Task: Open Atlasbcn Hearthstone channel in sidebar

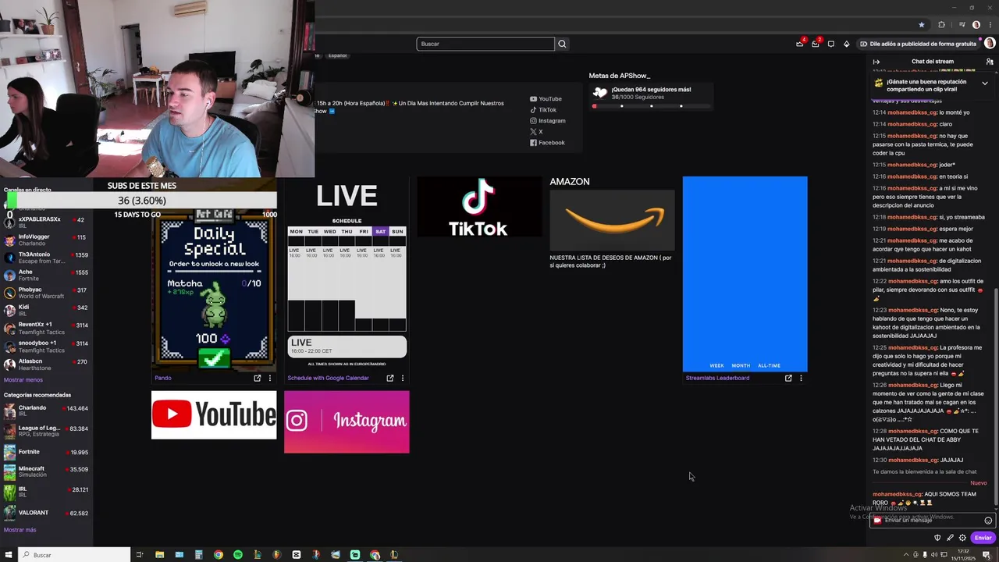Action: pyautogui.click(x=46, y=364)
